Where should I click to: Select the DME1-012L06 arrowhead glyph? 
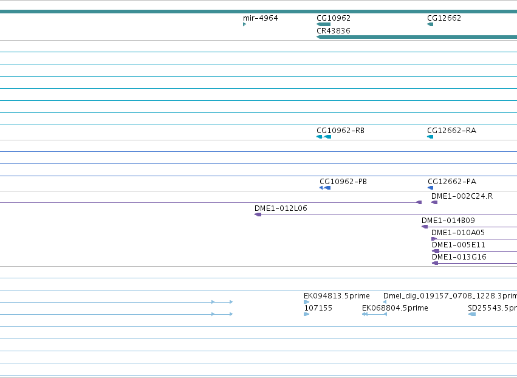click(258, 215)
